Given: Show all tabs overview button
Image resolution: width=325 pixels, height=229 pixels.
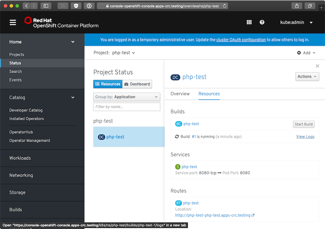Looking at the screenshot, I should coord(310,6).
